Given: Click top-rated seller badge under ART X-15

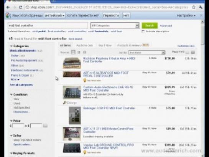Looking at the screenshot, I should point(85,80).
